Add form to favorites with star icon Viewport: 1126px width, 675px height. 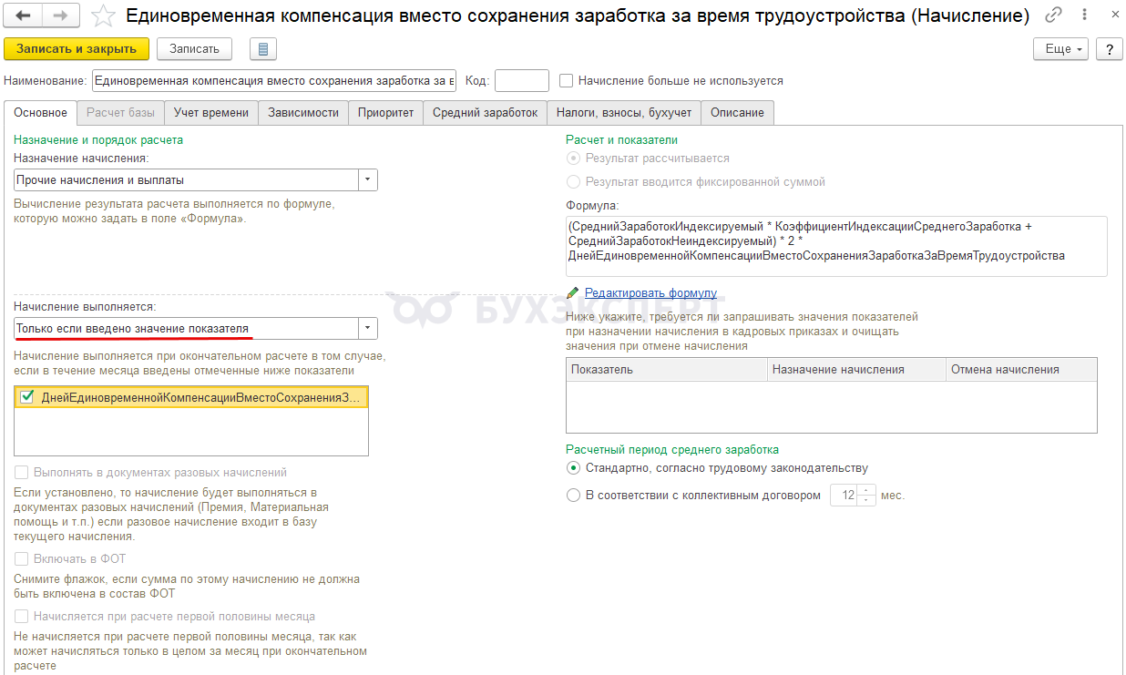(x=104, y=15)
